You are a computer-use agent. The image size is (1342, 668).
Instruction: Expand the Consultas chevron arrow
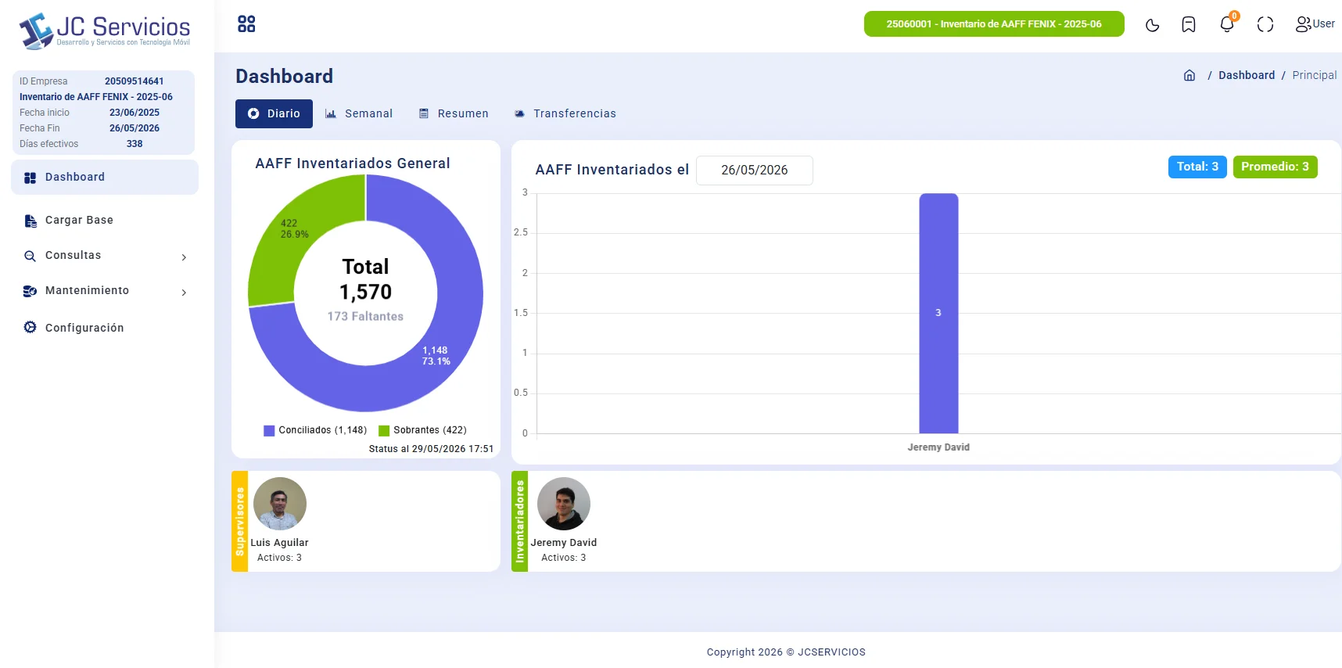tap(184, 257)
